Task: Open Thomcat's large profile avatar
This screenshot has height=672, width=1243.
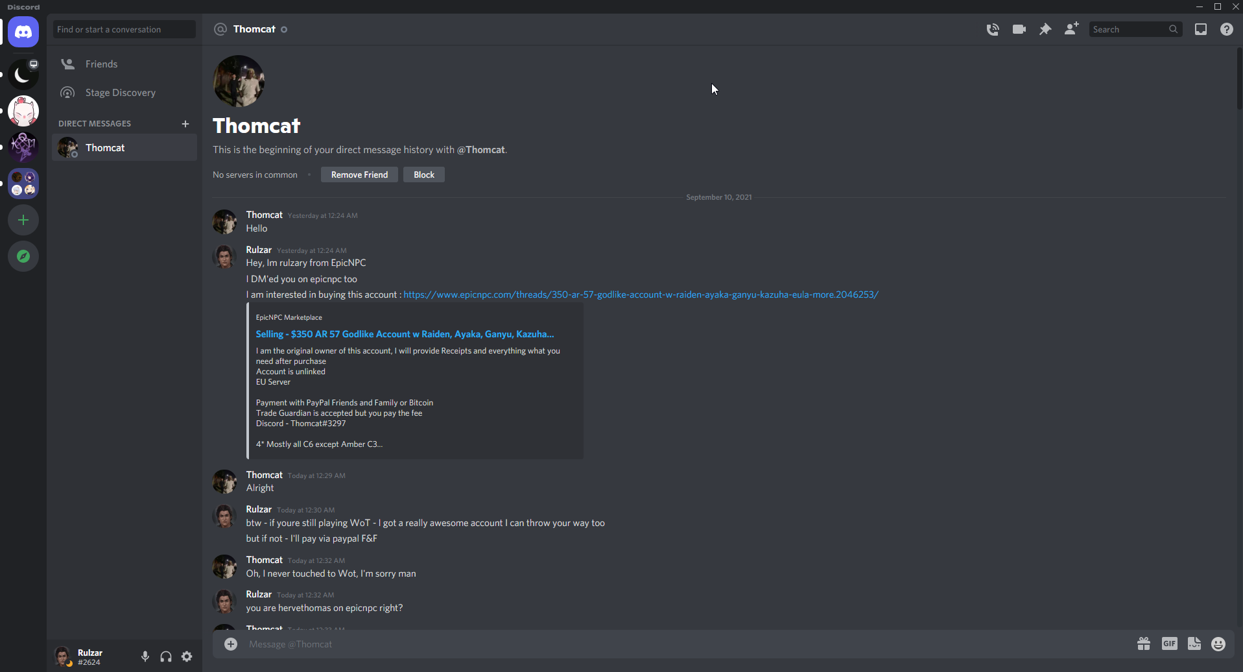Action: coord(239,81)
